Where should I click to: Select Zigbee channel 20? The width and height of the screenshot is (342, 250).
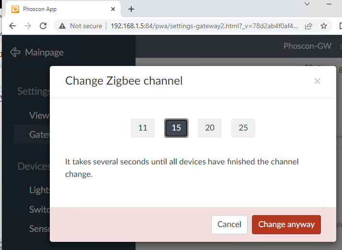click(x=210, y=128)
